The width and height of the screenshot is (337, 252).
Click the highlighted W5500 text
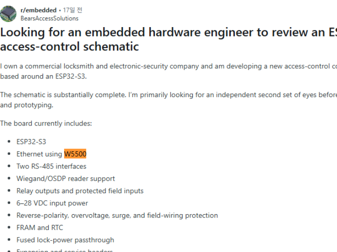click(75, 154)
